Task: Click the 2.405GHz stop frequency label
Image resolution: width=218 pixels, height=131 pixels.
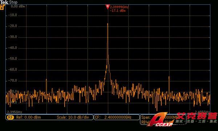Action: coord(202,112)
